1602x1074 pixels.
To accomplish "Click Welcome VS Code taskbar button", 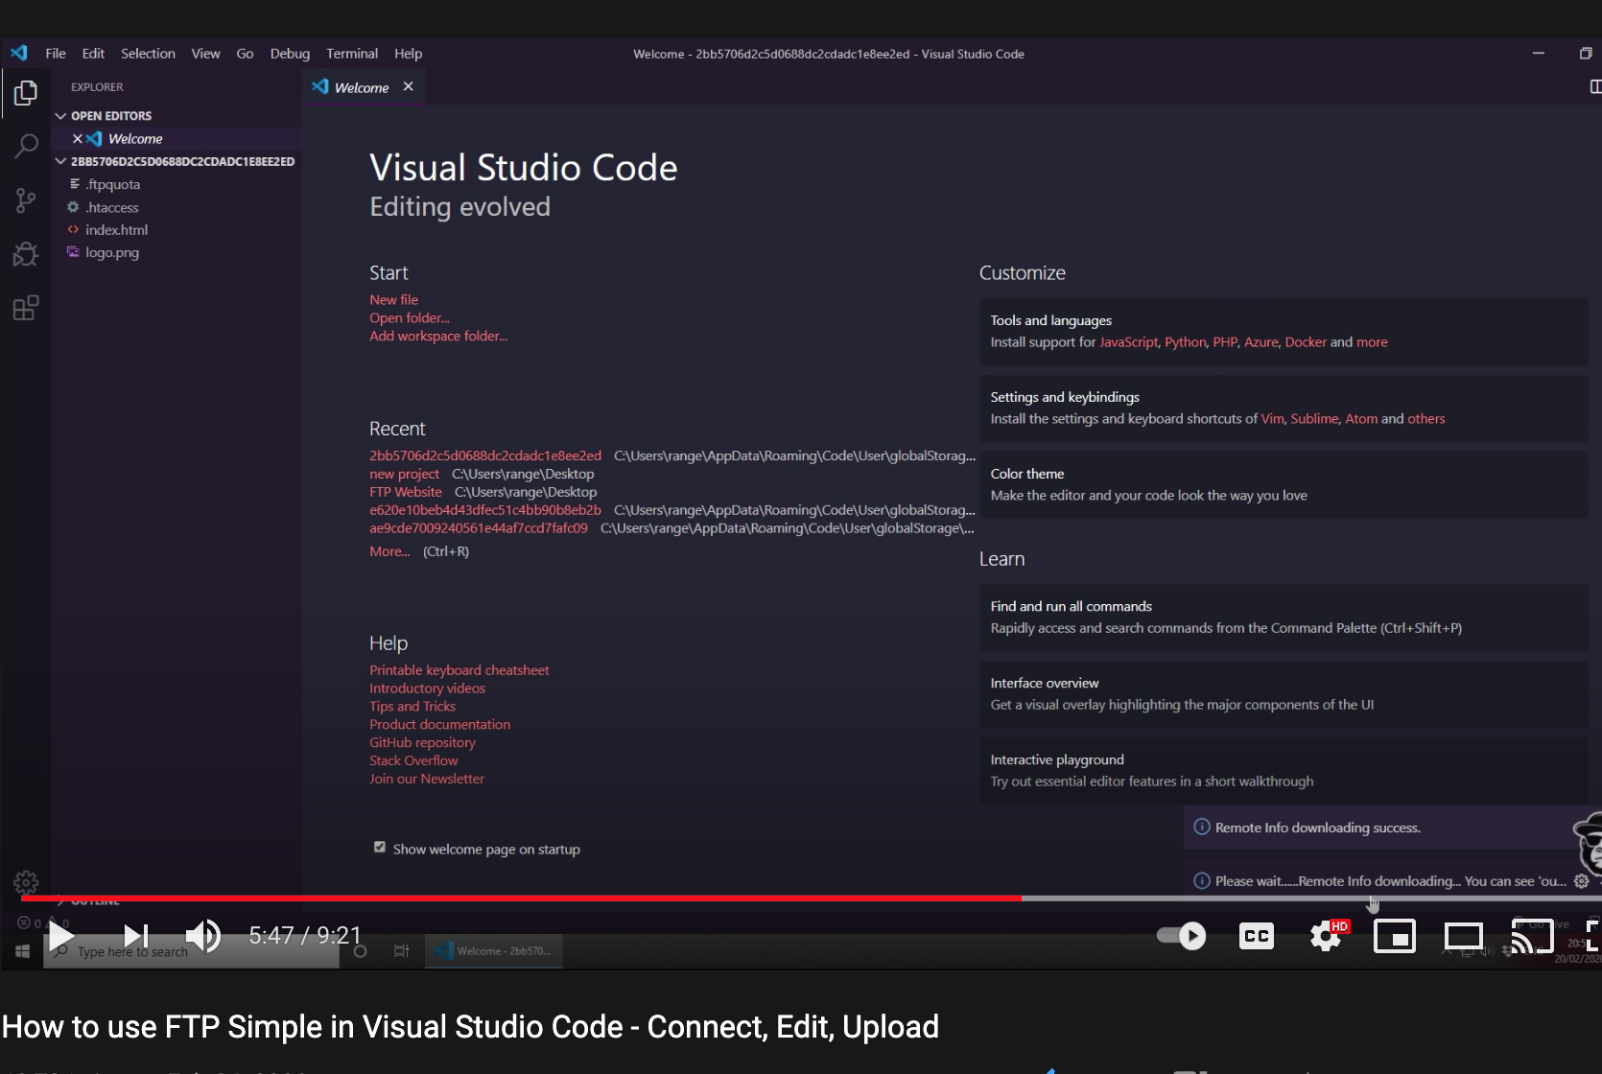I will tap(493, 951).
